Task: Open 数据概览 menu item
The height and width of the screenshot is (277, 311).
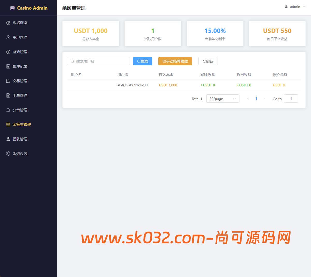Action: [29, 23]
